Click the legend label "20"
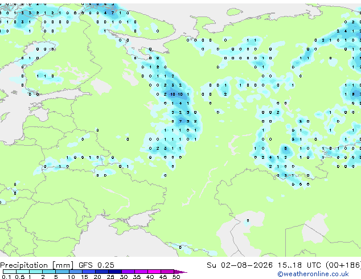 (x=97, y=277)
